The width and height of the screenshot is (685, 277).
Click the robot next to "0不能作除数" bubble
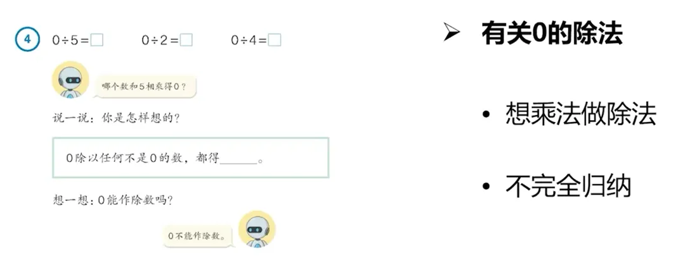(x=257, y=230)
